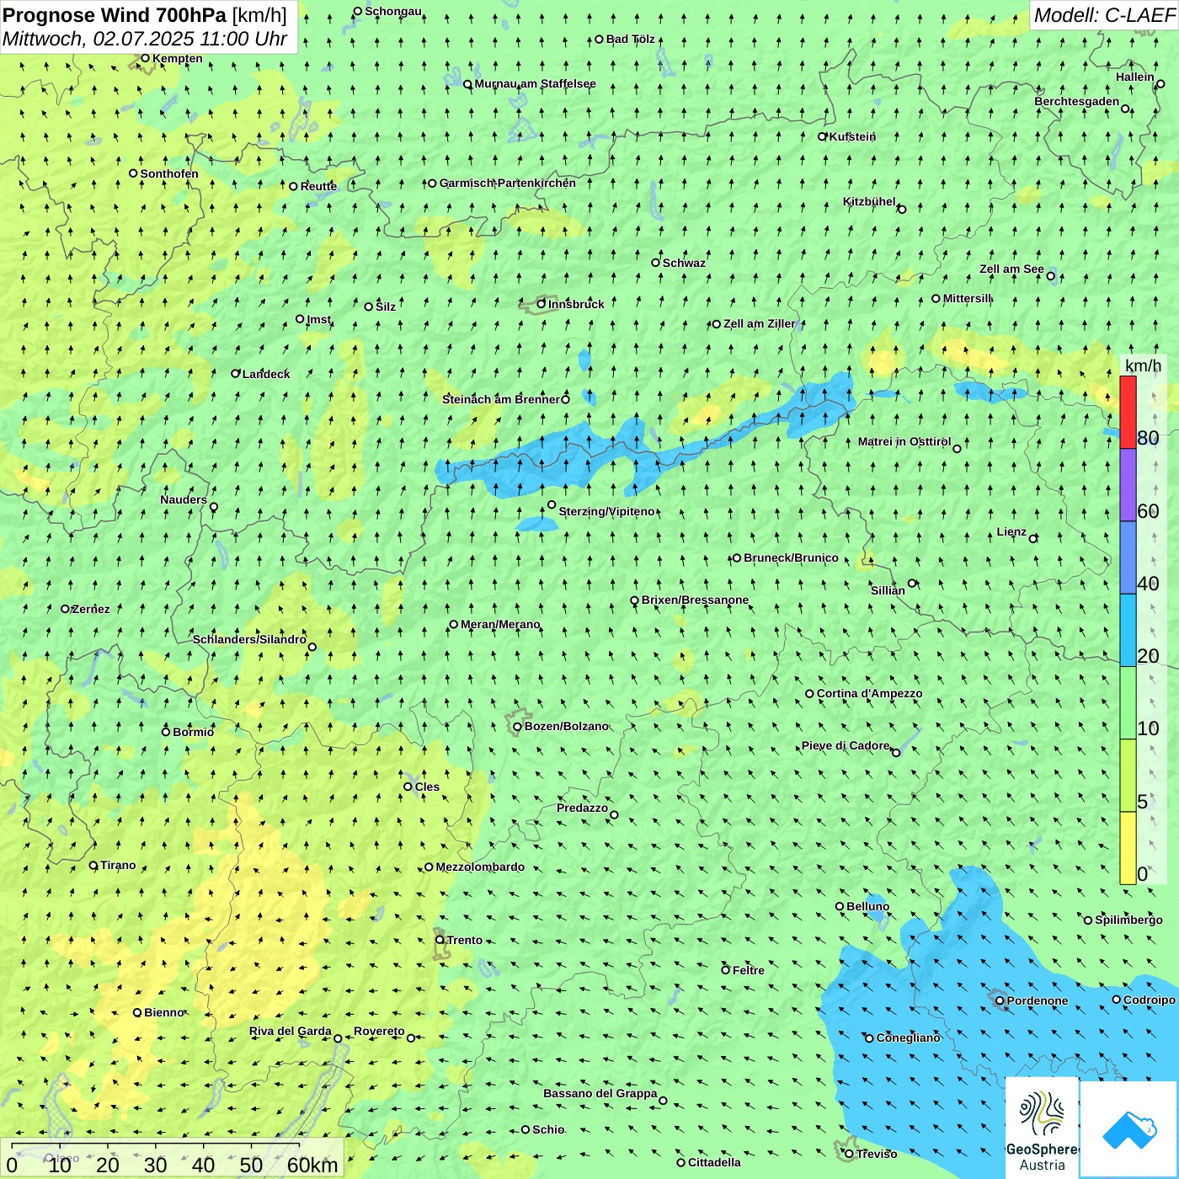Image resolution: width=1179 pixels, height=1179 pixels.
Task: Select the medium blue 40–60 legend segment
Action: pyautogui.click(x=1128, y=557)
